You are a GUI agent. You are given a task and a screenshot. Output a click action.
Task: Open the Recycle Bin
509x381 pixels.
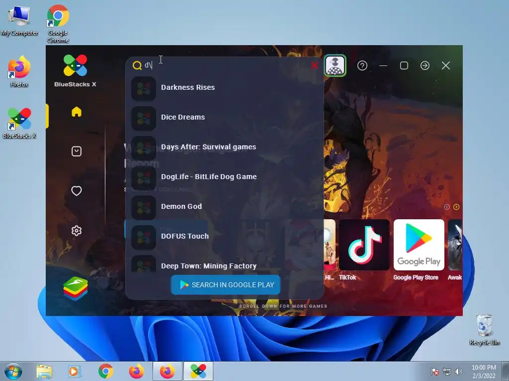pos(484,329)
